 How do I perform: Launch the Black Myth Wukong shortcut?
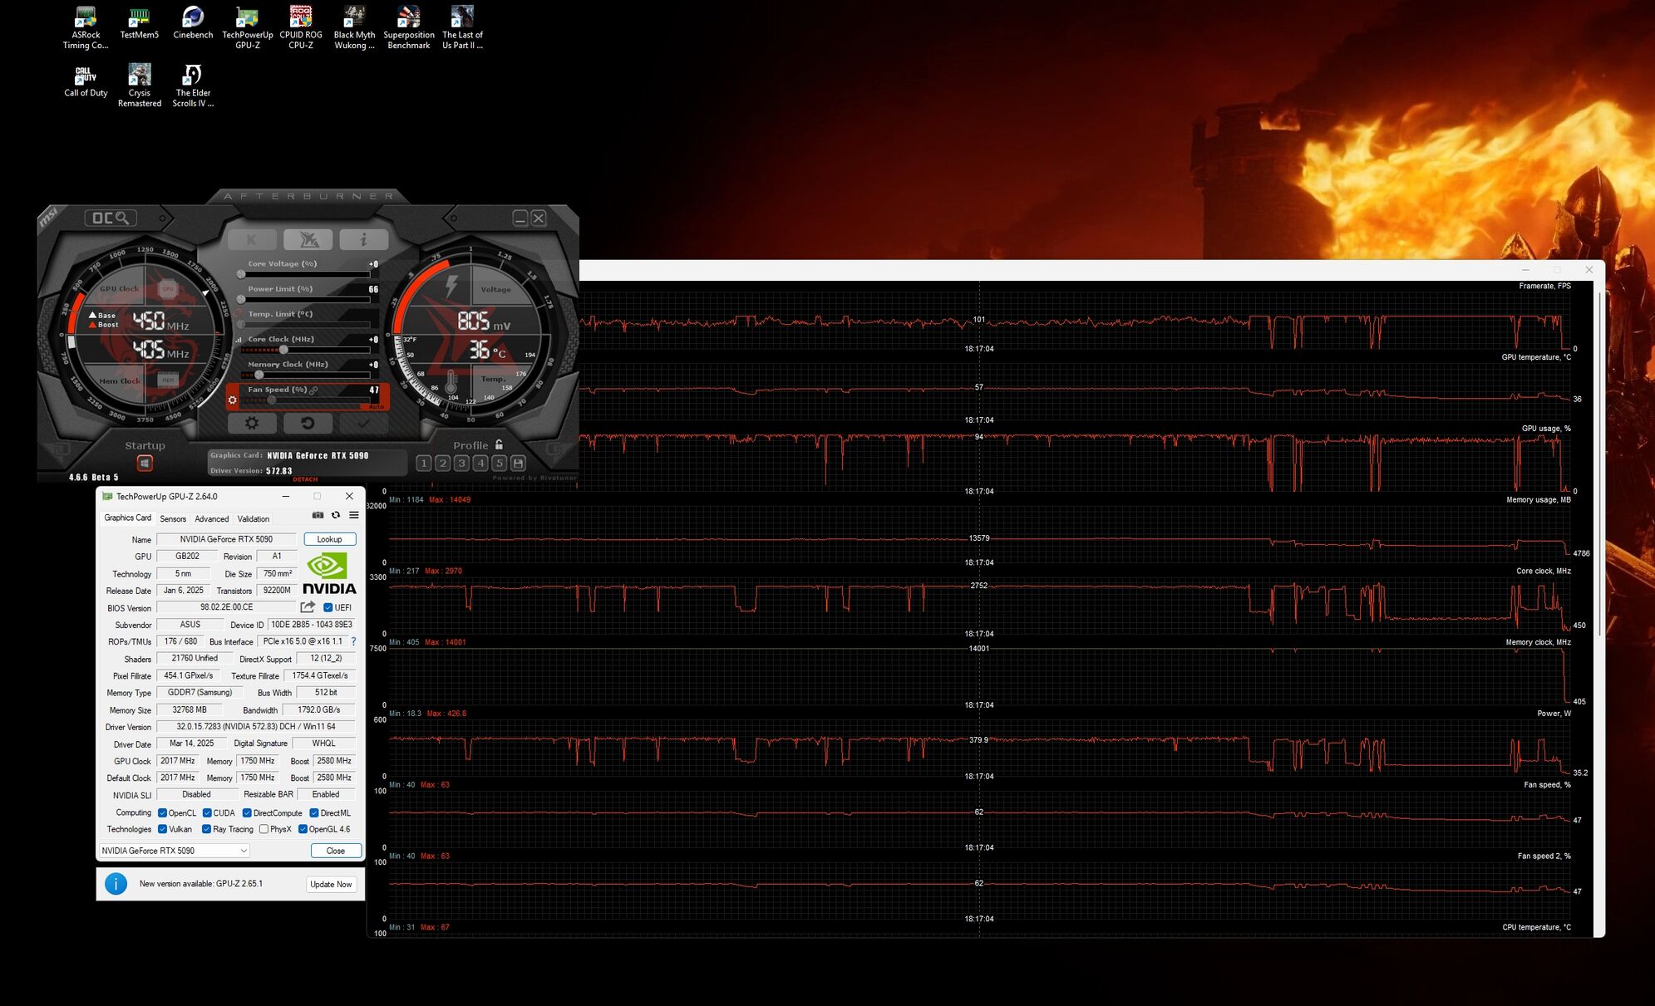pos(354,27)
